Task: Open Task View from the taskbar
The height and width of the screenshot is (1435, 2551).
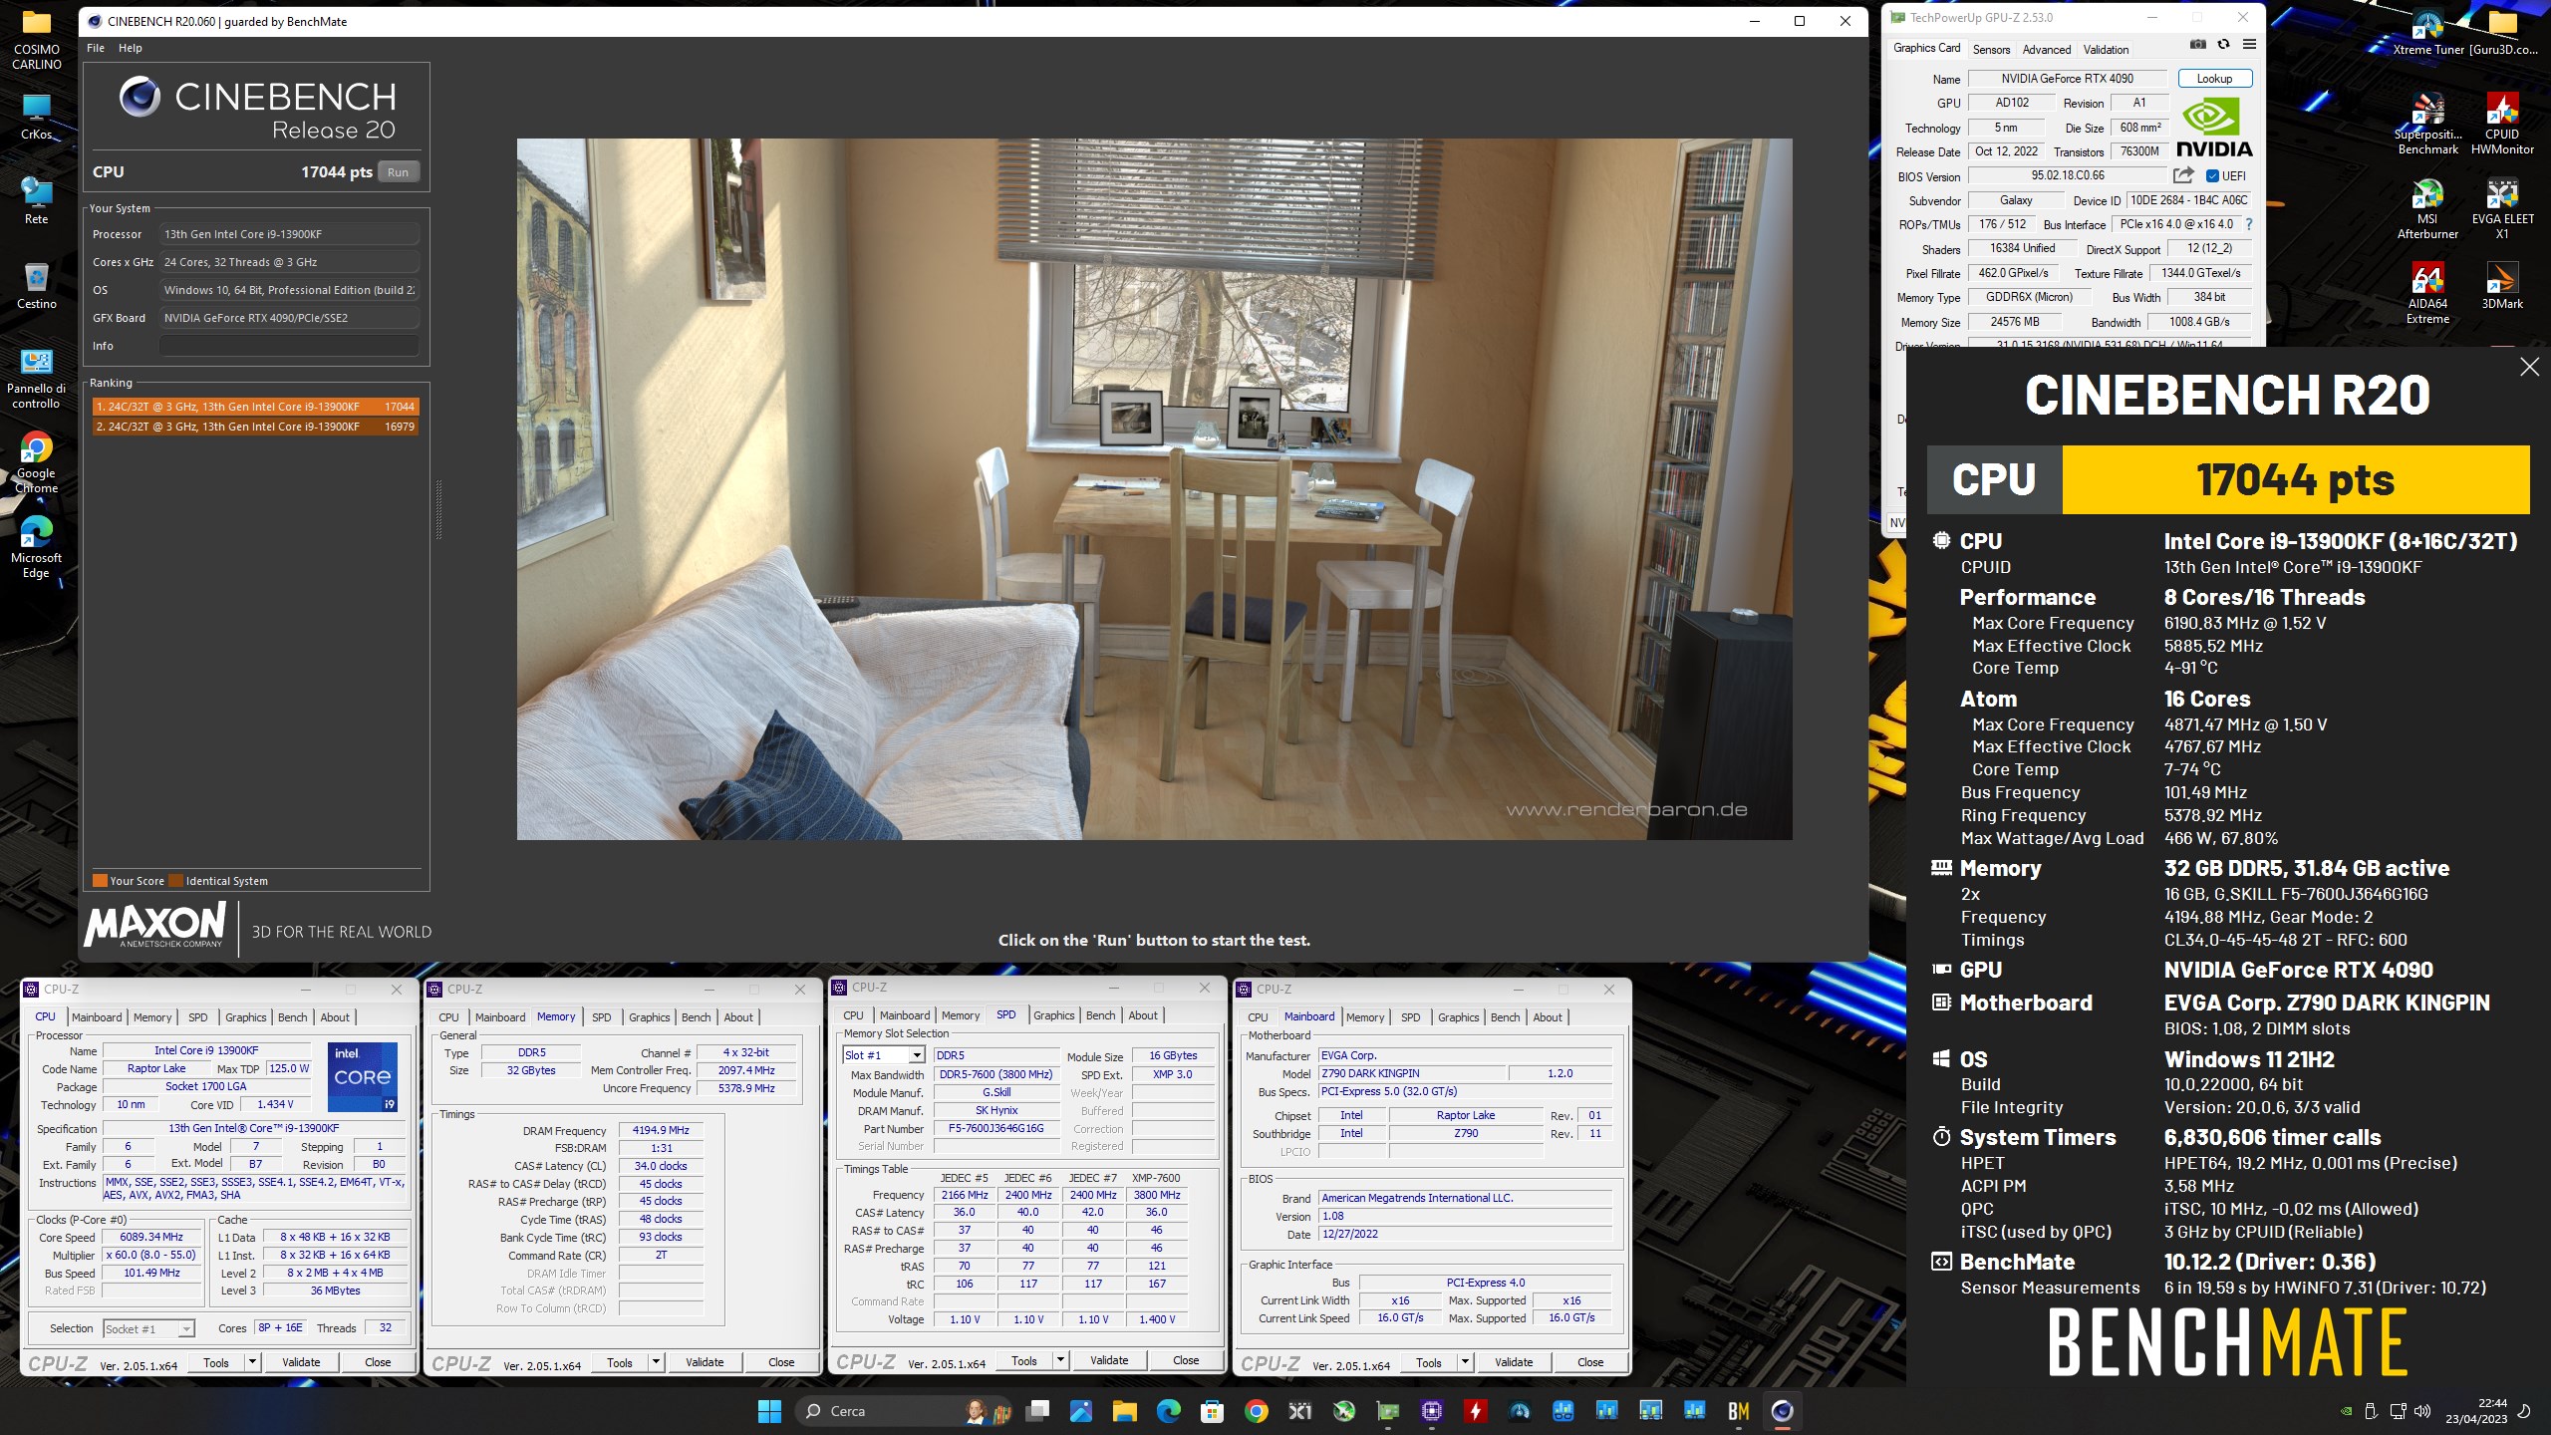Action: [1037, 1411]
